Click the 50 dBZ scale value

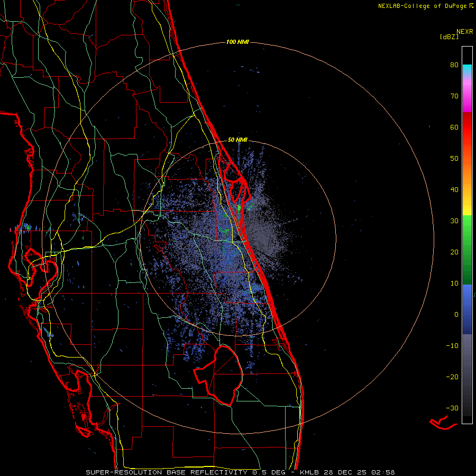454,159
